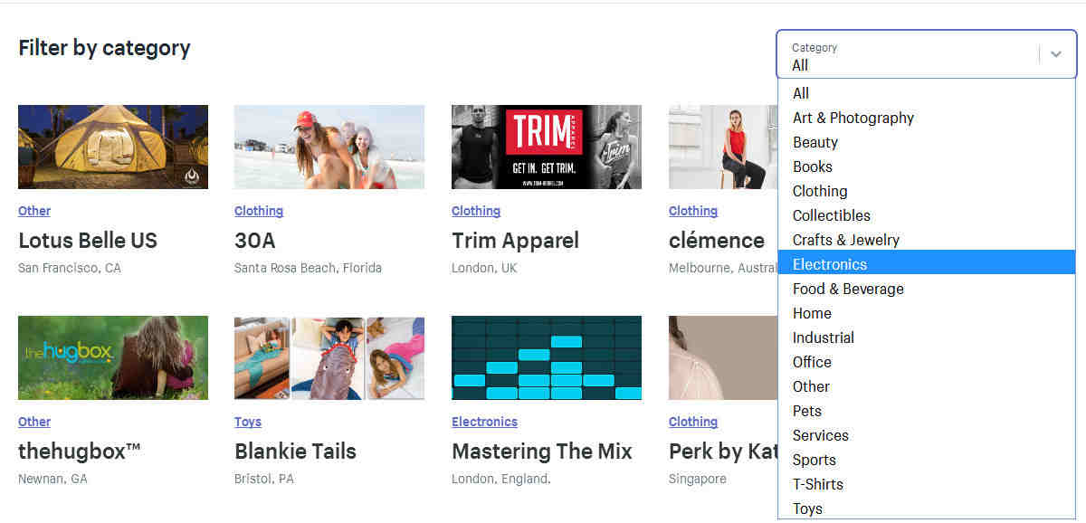Viewport: 1086px width, 523px height.
Task: Click Clothing tag above 30A
Action: point(259,211)
